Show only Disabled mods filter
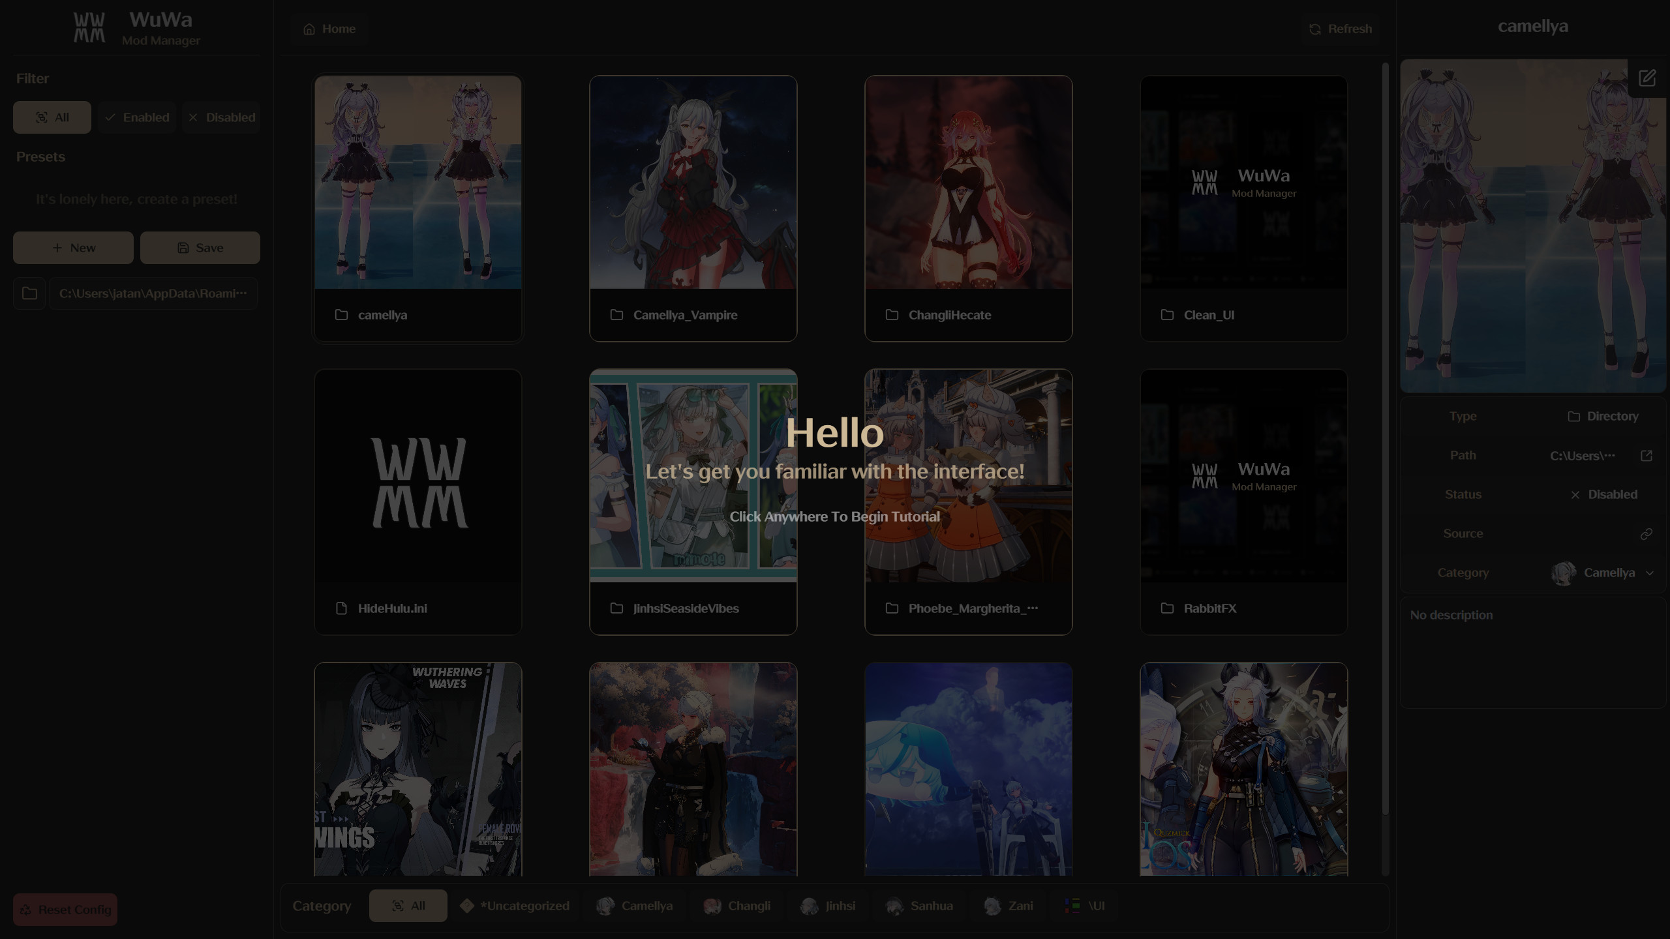 (222, 117)
